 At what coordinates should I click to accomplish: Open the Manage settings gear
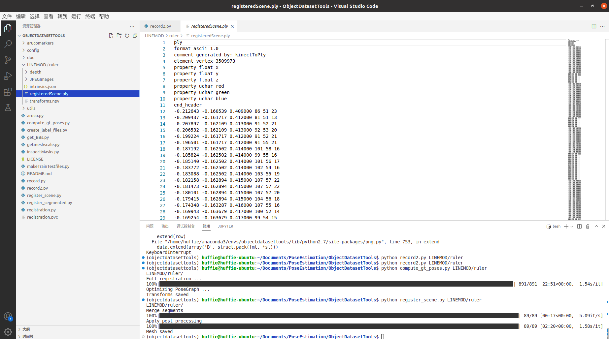pyautogui.click(x=8, y=332)
